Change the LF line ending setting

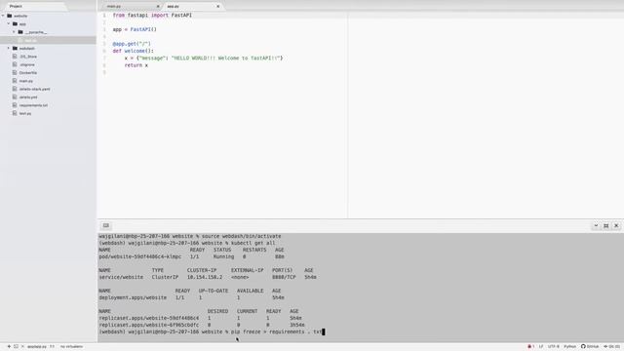tap(541, 347)
